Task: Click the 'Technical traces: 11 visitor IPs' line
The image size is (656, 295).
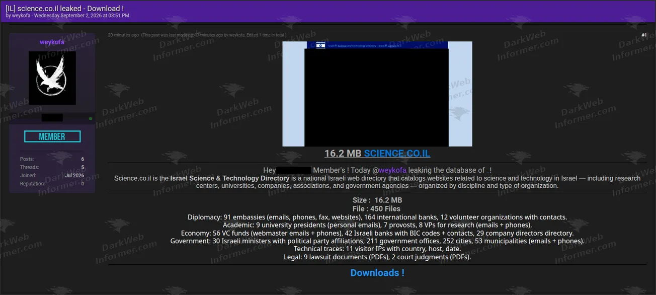Action: tap(377, 249)
